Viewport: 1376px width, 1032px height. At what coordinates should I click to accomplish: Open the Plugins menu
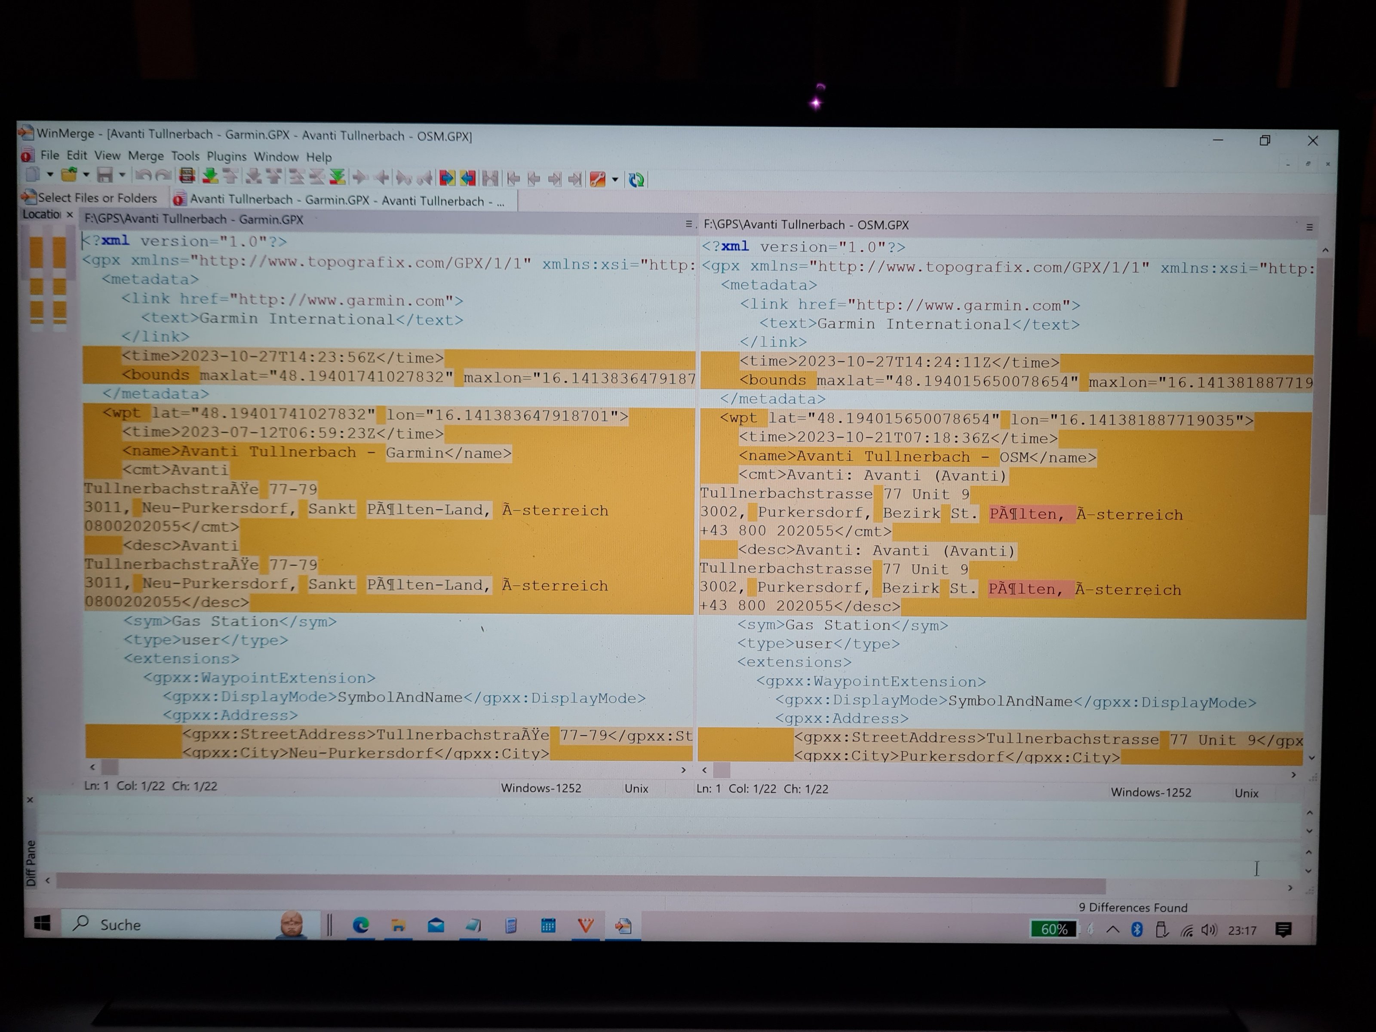[227, 157]
